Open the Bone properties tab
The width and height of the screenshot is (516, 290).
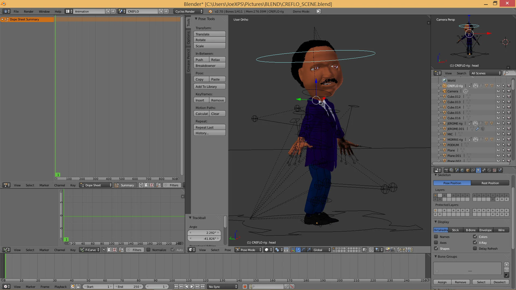(484, 170)
